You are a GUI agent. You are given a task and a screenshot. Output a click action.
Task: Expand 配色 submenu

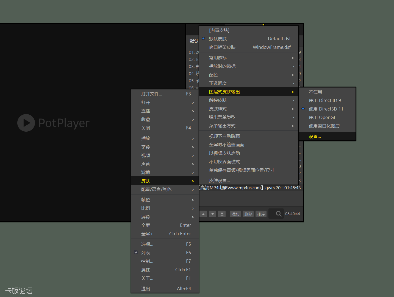click(249, 75)
